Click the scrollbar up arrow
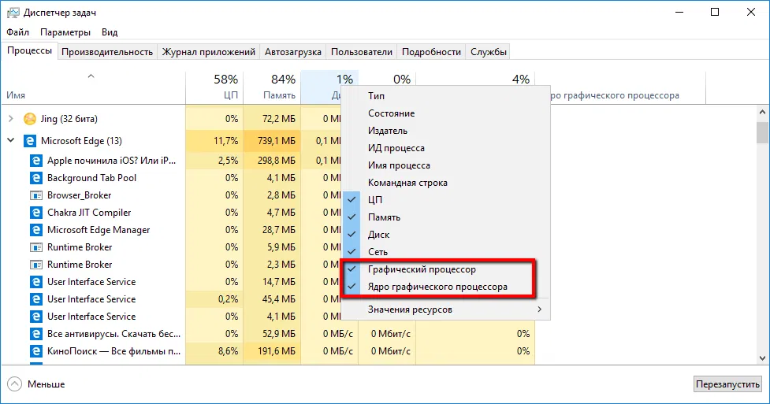The width and height of the screenshot is (770, 404). [x=762, y=113]
